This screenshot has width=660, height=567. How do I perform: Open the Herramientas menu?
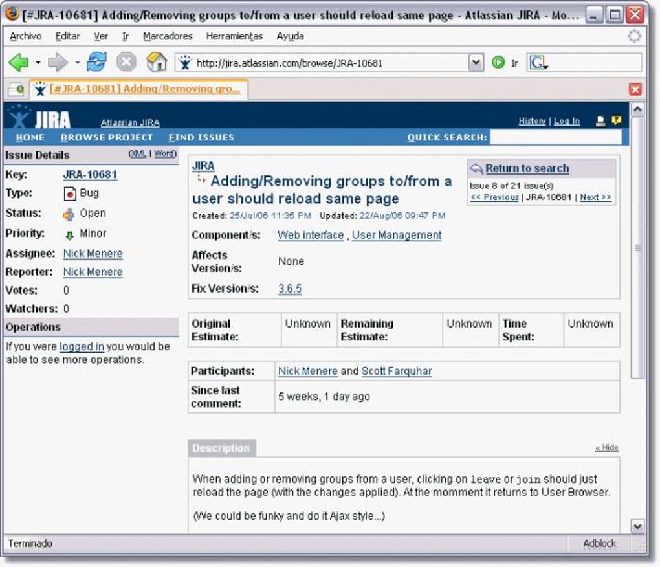click(234, 36)
